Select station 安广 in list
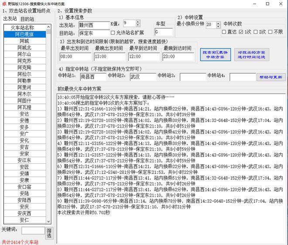Viewport: 288px width, 245px height. [x=25, y=134]
